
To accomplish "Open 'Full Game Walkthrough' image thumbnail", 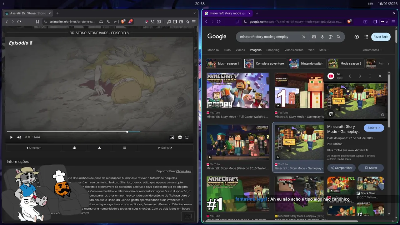I will [x=238, y=91].
